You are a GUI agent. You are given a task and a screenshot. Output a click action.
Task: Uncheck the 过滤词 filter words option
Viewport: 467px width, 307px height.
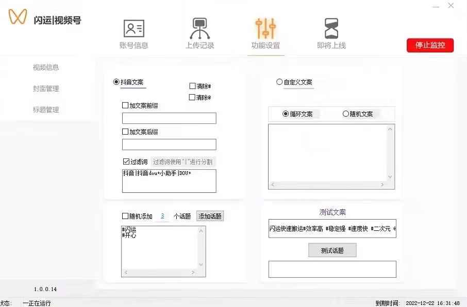click(125, 161)
